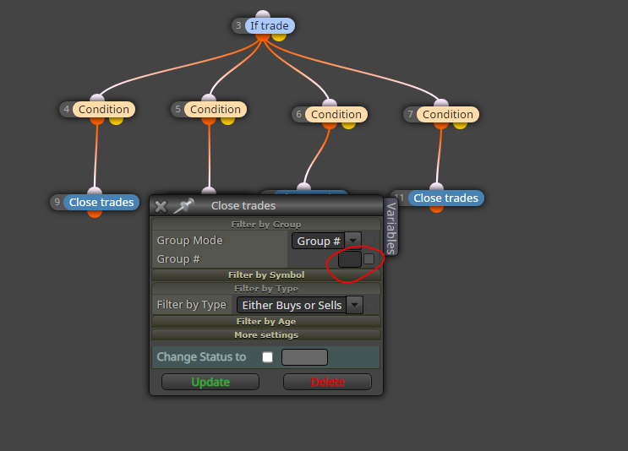Toggle checkbox next to Group # field
Viewport: 628px width, 451px height.
pyautogui.click(x=369, y=259)
